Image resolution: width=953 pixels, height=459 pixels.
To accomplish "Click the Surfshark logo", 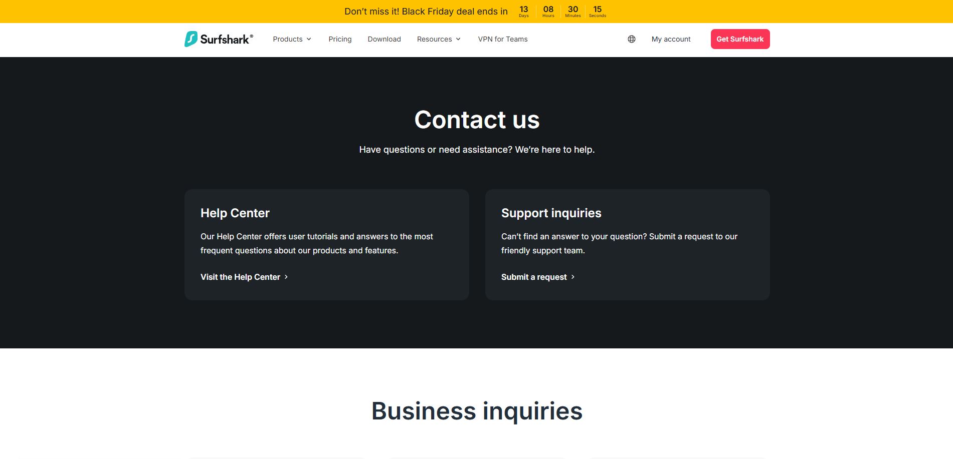I will 219,39.
